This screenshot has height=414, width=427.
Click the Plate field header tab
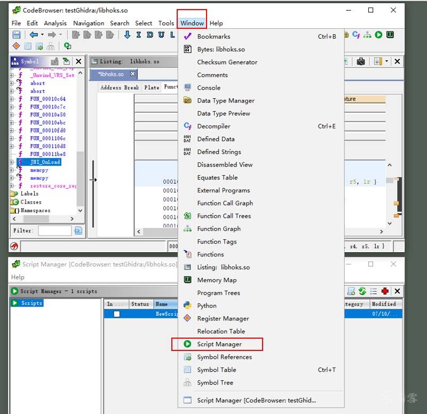(152, 88)
